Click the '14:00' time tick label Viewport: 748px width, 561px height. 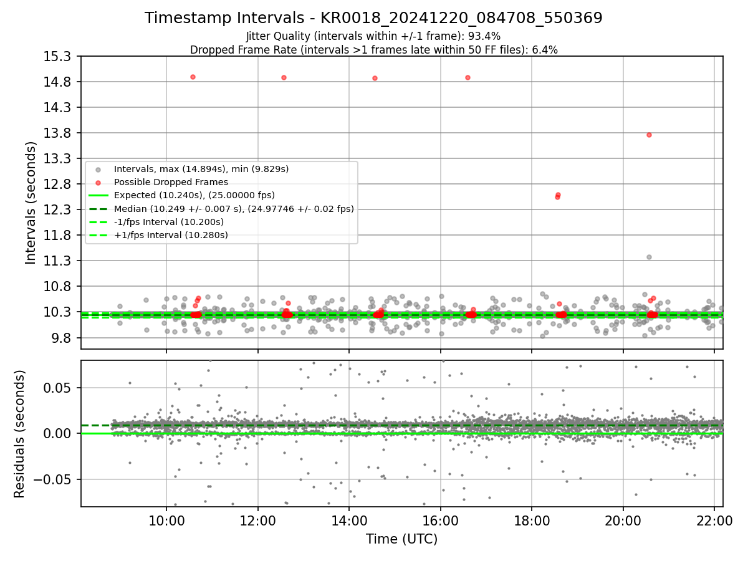(349, 520)
